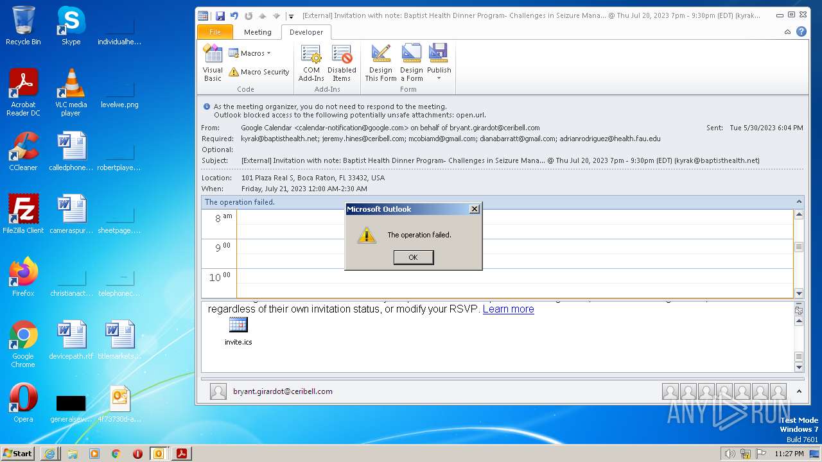Open the Visual Basic editor

pyautogui.click(x=213, y=63)
